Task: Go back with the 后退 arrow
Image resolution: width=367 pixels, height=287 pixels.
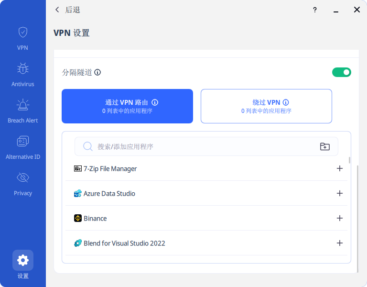Action: [x=57, y=10]
